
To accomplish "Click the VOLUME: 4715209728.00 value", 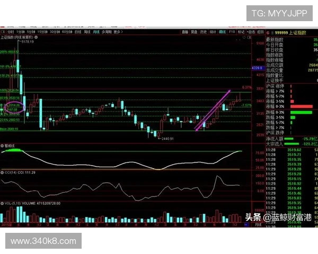I will [x=41, y=203].
